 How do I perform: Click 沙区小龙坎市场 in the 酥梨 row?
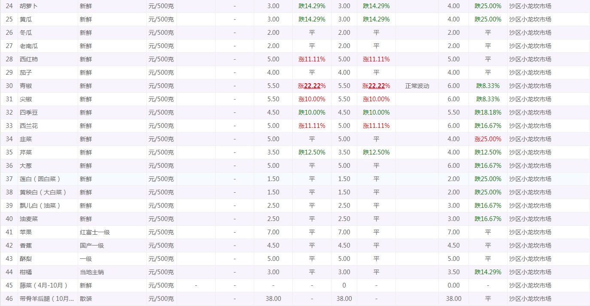[x=530, y=259]
